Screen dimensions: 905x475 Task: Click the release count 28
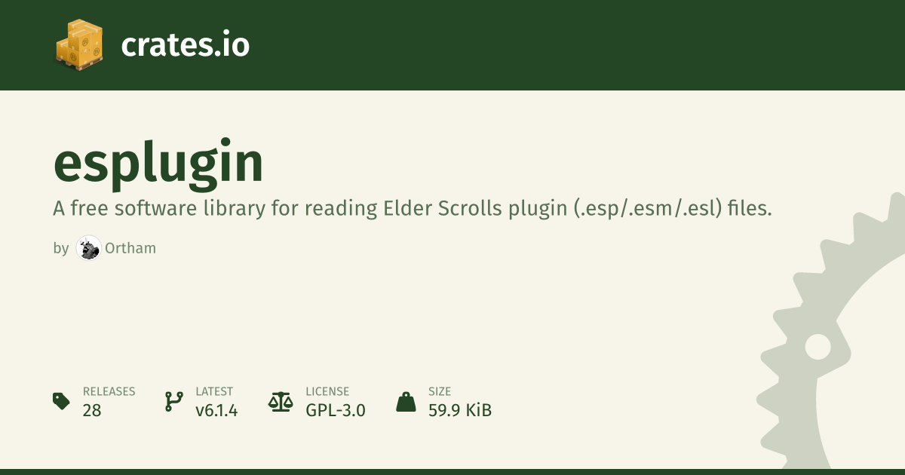pos(92,410)
